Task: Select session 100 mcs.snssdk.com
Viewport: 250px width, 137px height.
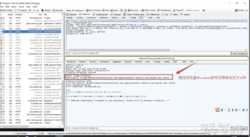Action: tap(31, 123)
